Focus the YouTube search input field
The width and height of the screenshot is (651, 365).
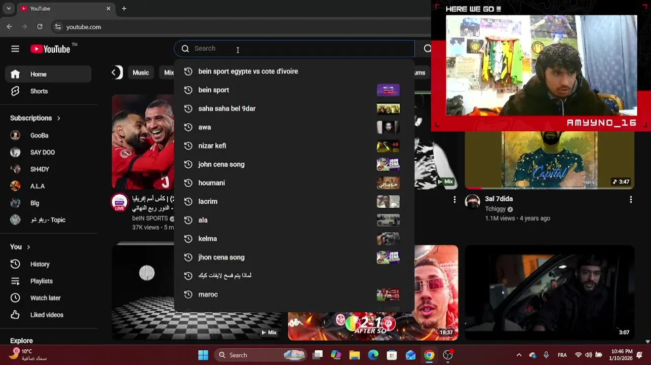[x=294, y=49]
